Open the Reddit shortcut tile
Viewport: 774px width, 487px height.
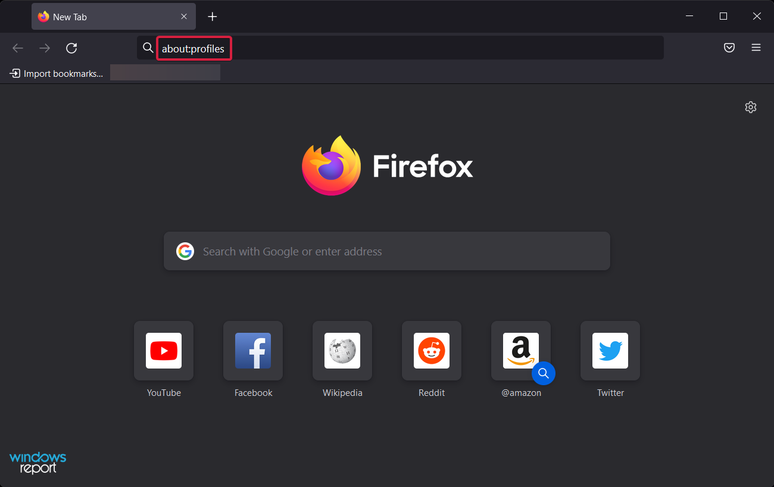[x=432, y=351]
